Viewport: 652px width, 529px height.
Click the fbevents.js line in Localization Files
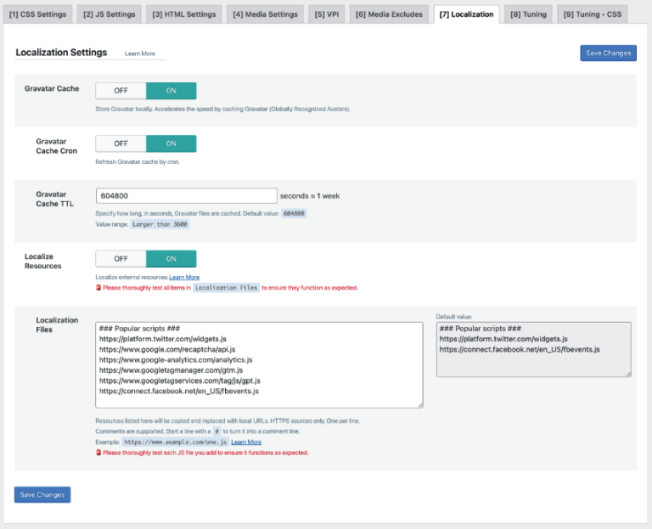[x=179, y=391]
